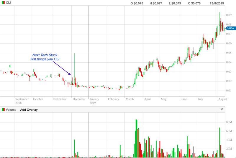Click the January 2019 axis label
Viewport: 236px width, 158px height.
point(94,101)
